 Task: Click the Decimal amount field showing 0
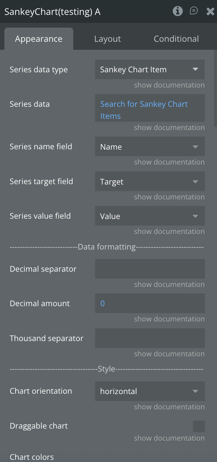pyautogui.click(x=150, y=303)
